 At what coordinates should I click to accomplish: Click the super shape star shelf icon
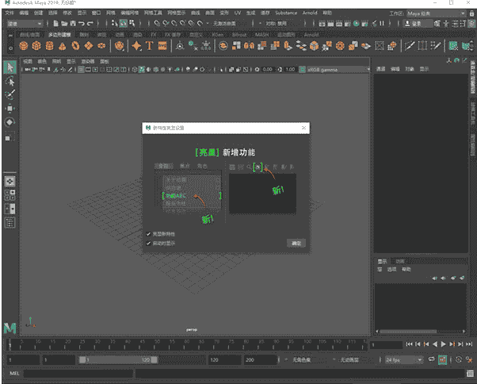[136, 46]
